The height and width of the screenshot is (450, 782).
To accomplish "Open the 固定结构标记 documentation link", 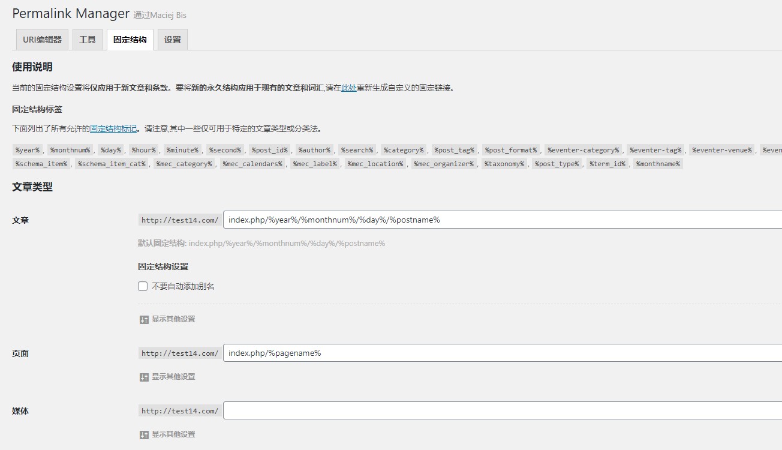I will (x=113, y=128).
